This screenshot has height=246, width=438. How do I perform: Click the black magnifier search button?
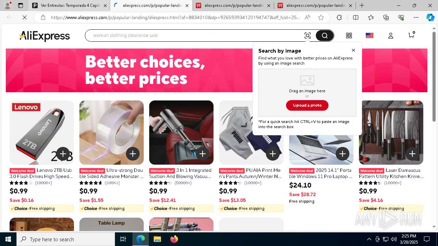pyautogui.click(x=324, y=36)
